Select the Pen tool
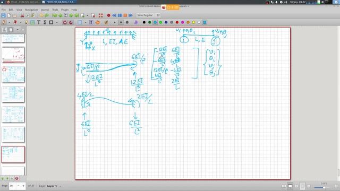 tap(4, 22)
